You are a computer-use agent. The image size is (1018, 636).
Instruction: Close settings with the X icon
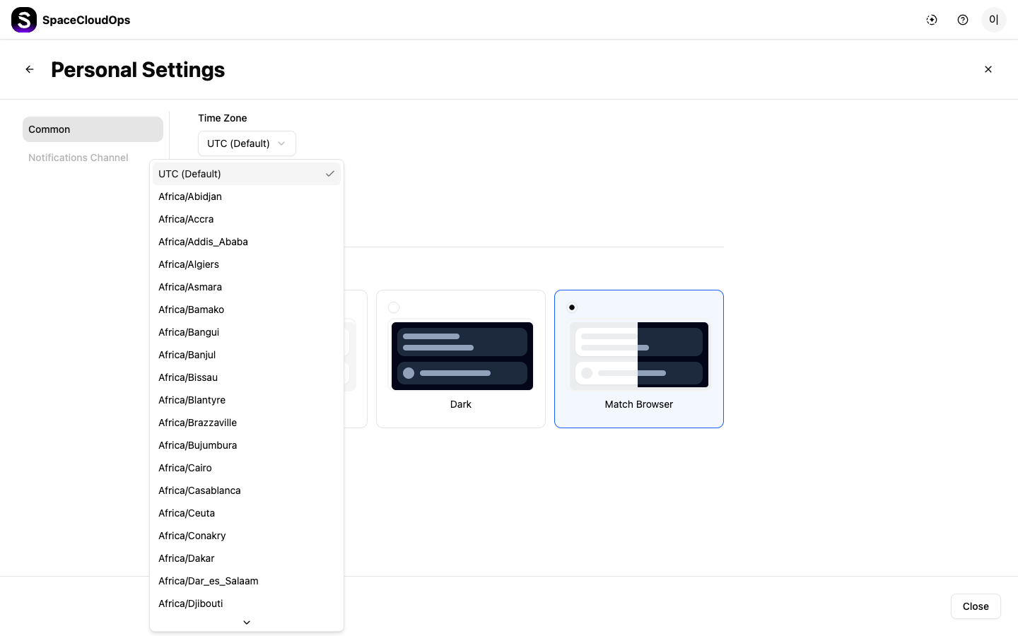pyautogui.click(x=988, y=69)
